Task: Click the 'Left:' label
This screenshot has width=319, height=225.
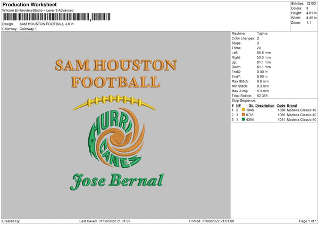Action: (x=235, y=53)
